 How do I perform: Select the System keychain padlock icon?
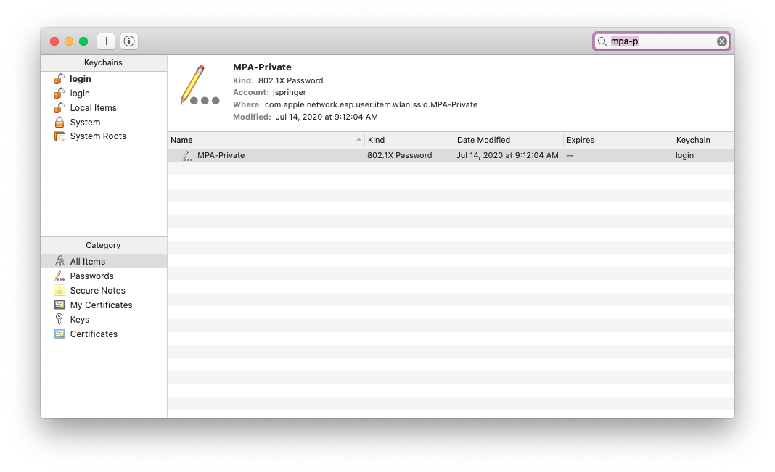click(60, 122)
